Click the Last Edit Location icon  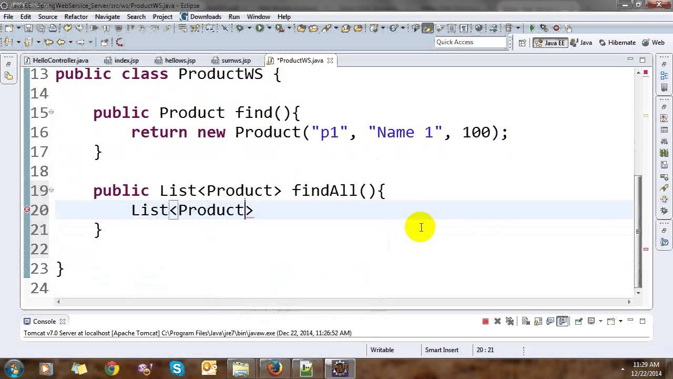48,42
